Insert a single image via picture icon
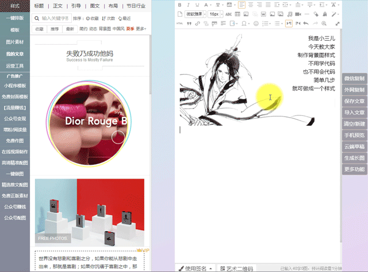 (272, 14)
